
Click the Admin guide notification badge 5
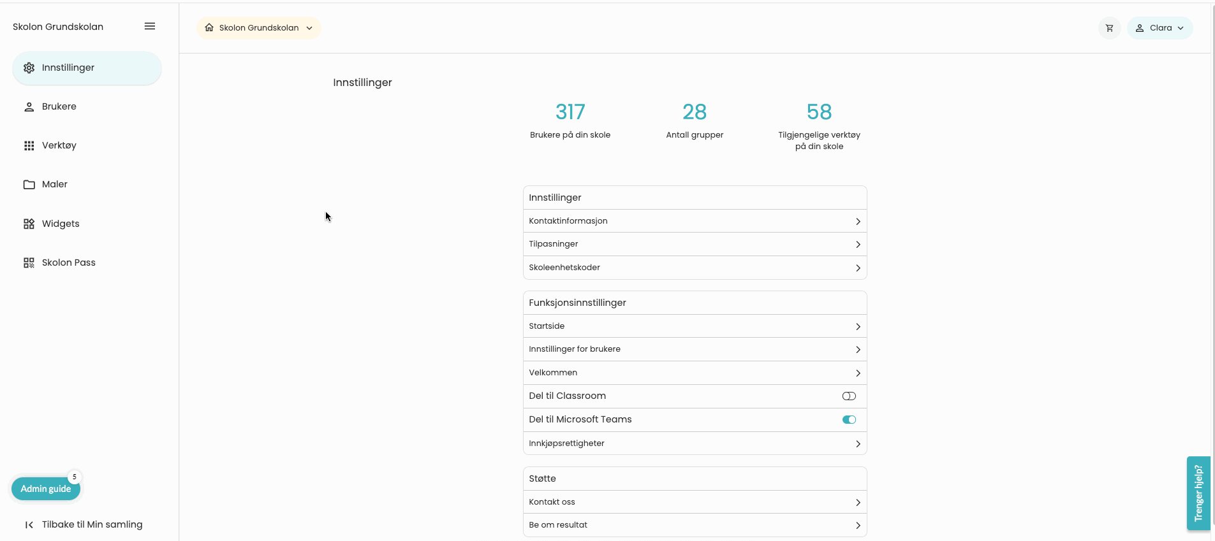coord(75,477)
